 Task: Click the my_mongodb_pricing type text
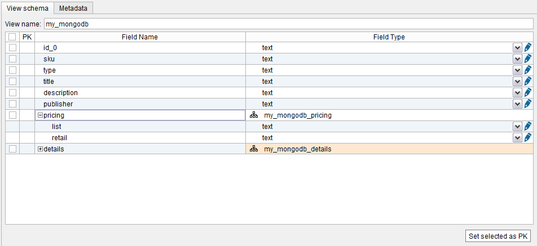pos(298,115)
